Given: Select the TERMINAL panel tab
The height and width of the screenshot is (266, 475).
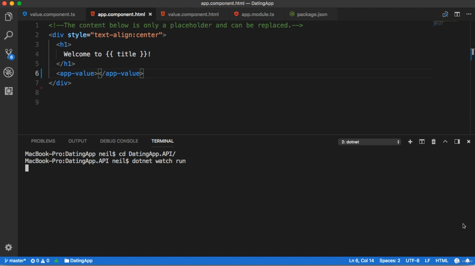Looking at the screenshot, I should pos(162,141).
